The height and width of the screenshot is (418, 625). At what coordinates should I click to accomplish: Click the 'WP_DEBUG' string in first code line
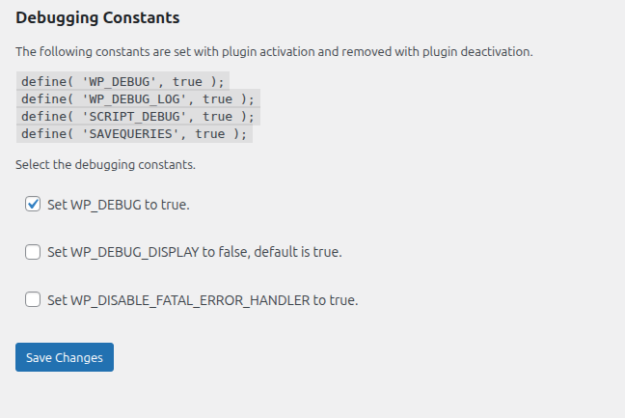(121, 81)
